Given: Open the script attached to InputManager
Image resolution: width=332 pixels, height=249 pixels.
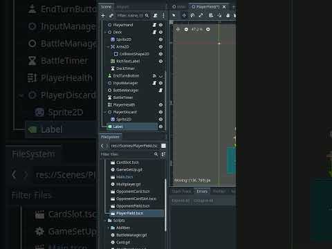Looking at the screenshot, I should [x=154, y=83].
